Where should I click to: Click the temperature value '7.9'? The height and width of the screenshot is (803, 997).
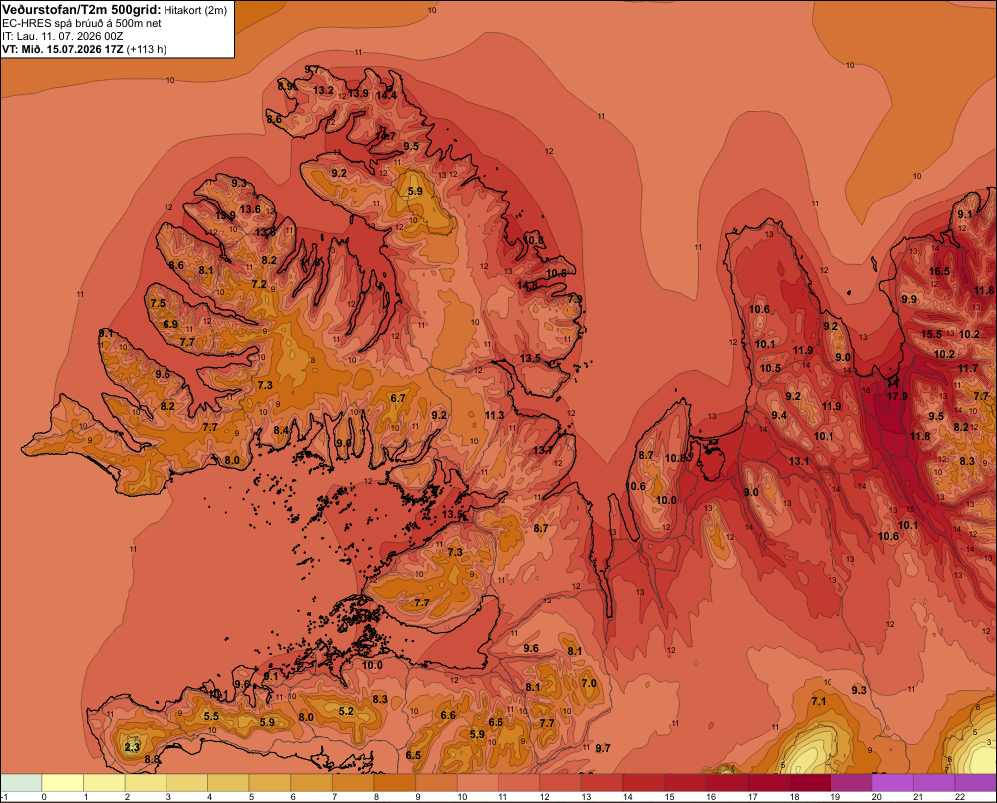coord(575,299)
